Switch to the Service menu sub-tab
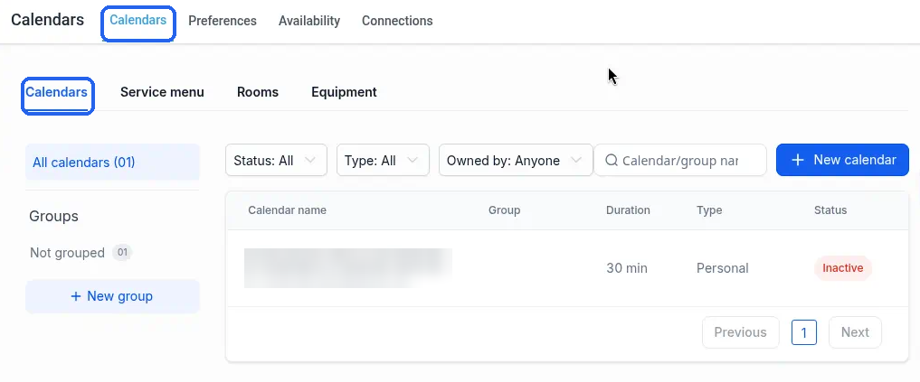The width and height of the screenshot is (920, 382). pyautogui.click(x=162, y=93)
